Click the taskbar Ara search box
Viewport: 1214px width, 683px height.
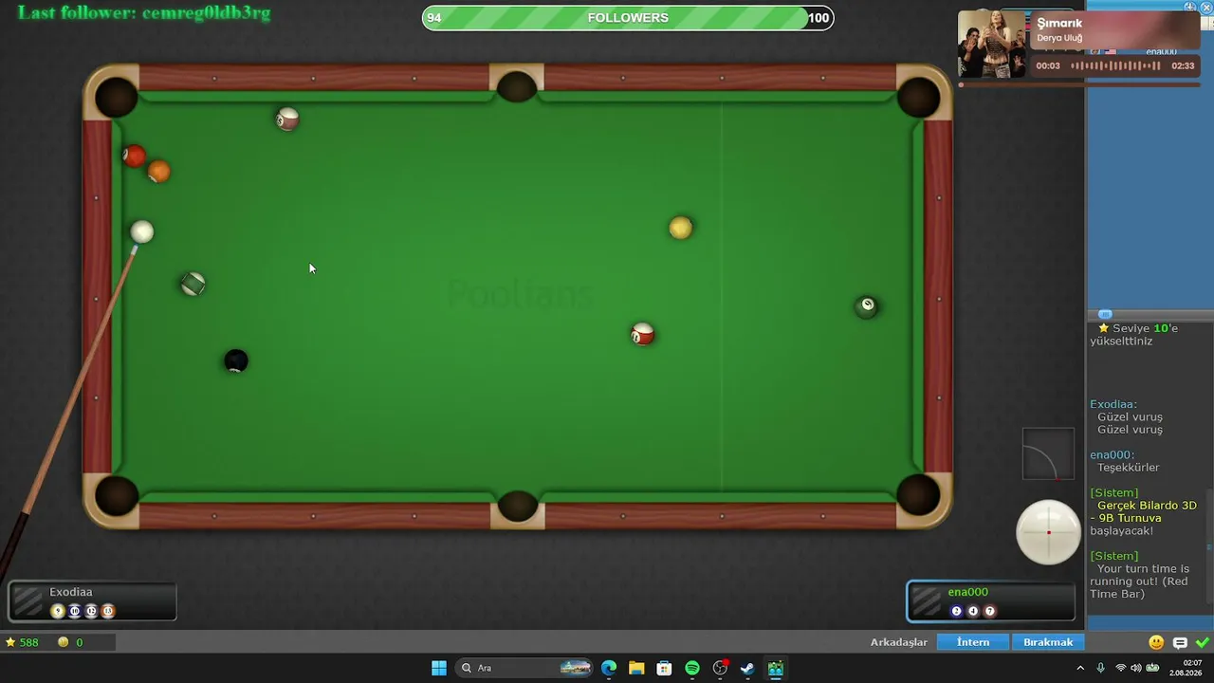(524, 668)
